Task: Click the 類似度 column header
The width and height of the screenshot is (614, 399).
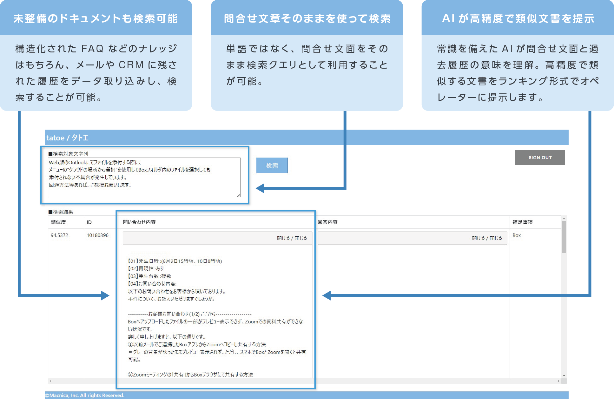Action: (58, 222)
